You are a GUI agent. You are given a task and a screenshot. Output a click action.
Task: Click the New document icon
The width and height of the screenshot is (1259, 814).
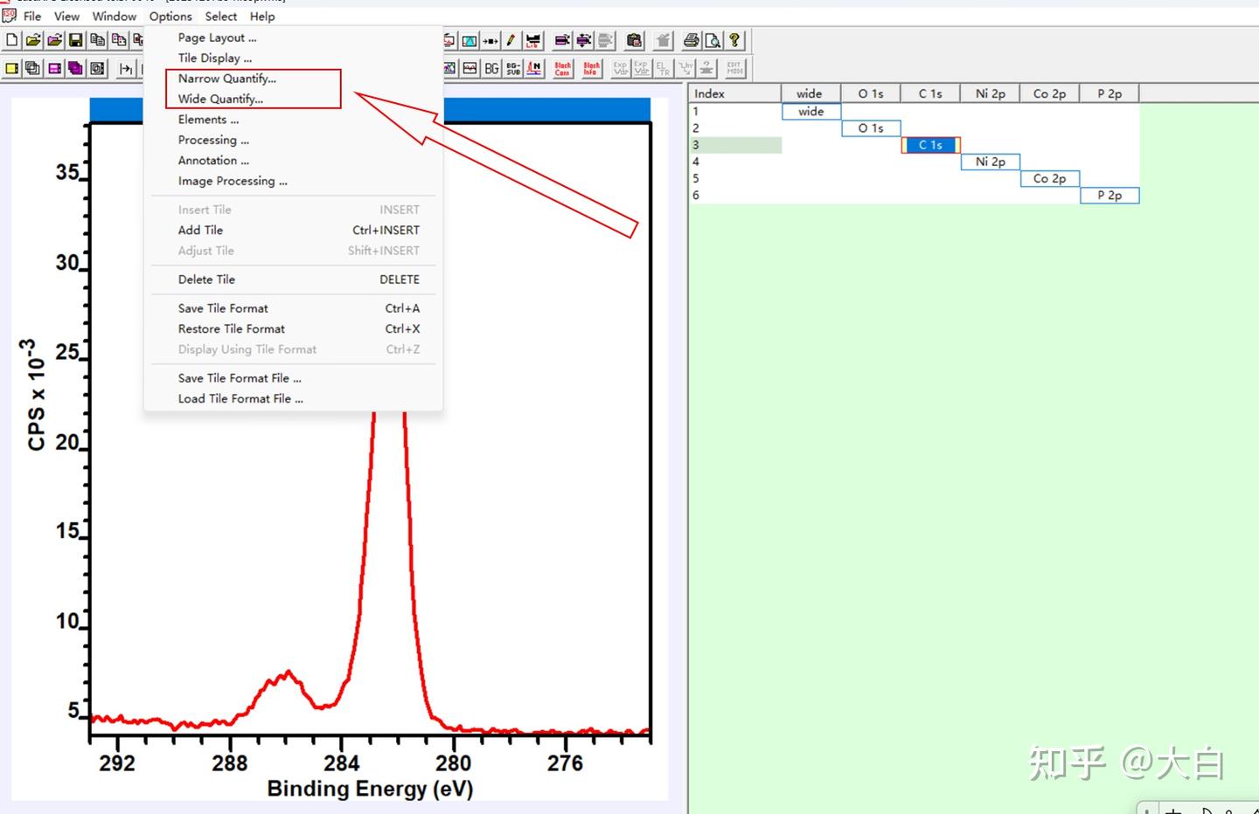tap(12, 40)
